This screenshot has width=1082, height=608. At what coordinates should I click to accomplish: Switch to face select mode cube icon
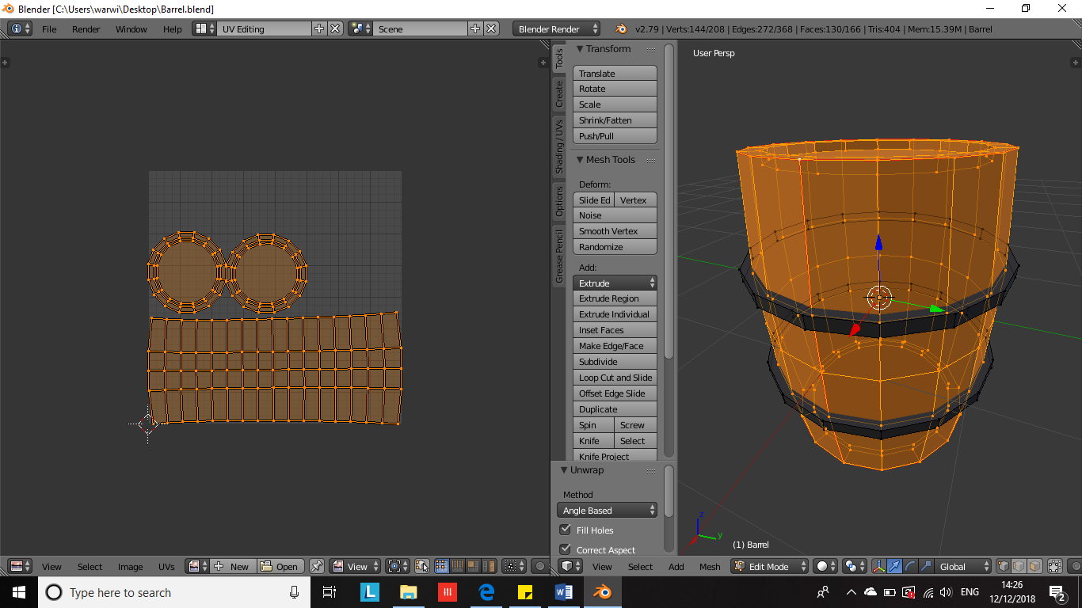click(1034, 566)
